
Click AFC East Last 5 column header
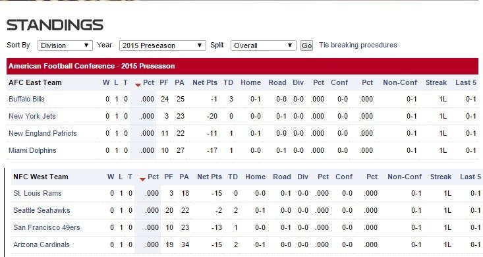tap(466, 82)
